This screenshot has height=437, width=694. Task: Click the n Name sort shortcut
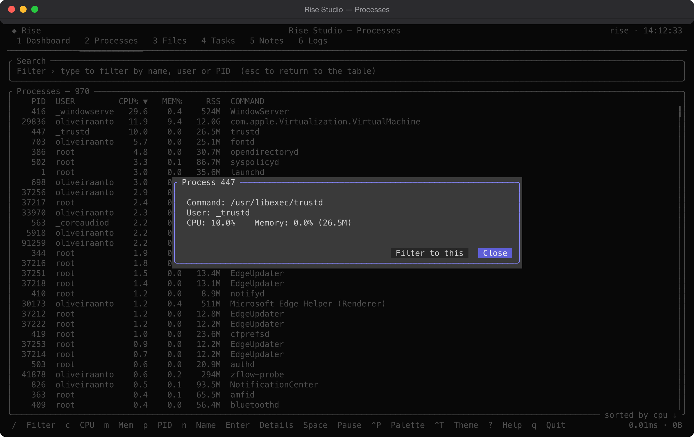point(199,425)
